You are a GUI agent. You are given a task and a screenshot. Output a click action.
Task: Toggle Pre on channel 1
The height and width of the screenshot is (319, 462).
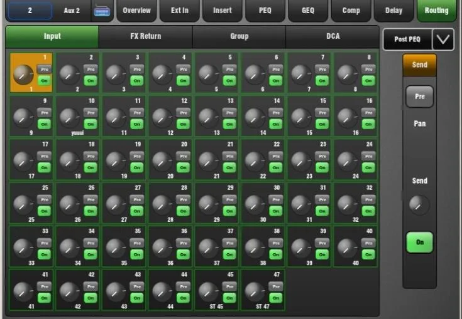click(45, 70)
